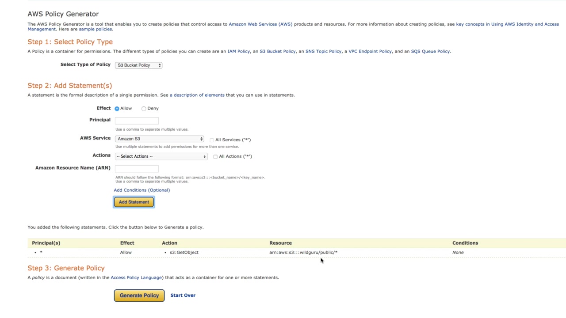Open the Select Type of Policy dropdown
The image size is (566, 318).
[138, 65]
